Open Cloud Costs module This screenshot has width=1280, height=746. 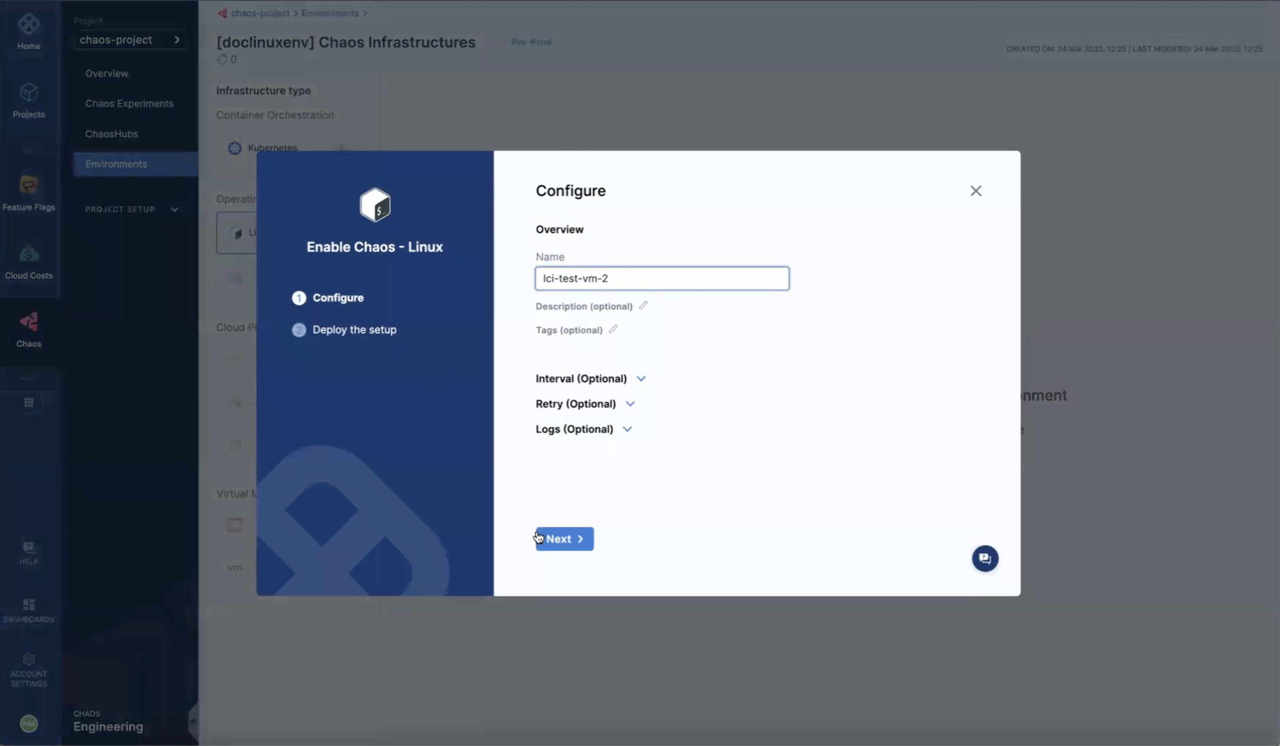28,262
